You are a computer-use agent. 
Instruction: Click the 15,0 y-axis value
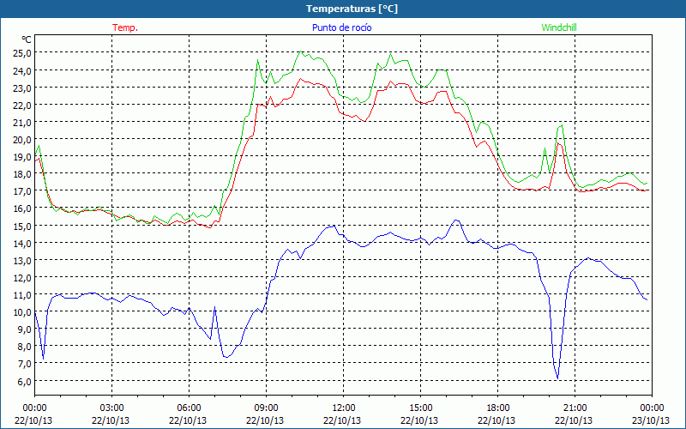22,226
